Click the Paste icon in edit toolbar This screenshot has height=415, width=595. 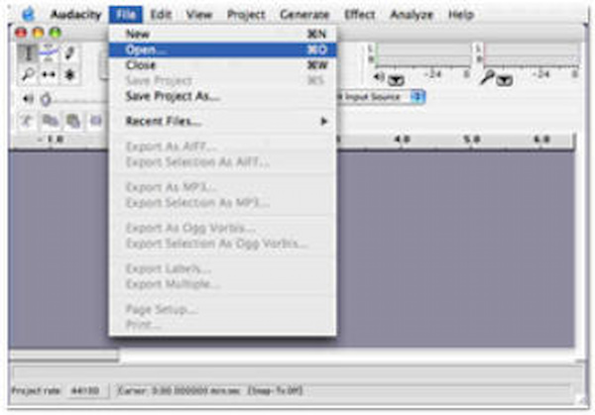(73, 121)
